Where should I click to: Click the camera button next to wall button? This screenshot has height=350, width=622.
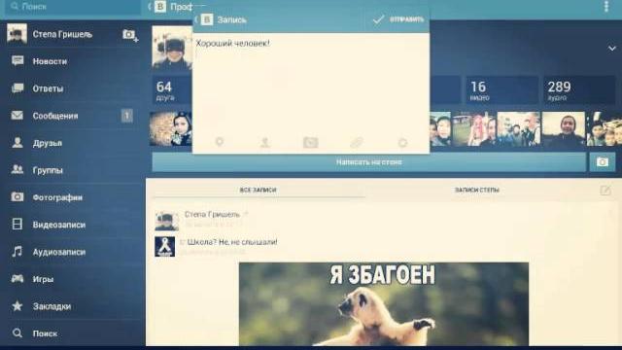pyautogui.click(x=603, y=162)
